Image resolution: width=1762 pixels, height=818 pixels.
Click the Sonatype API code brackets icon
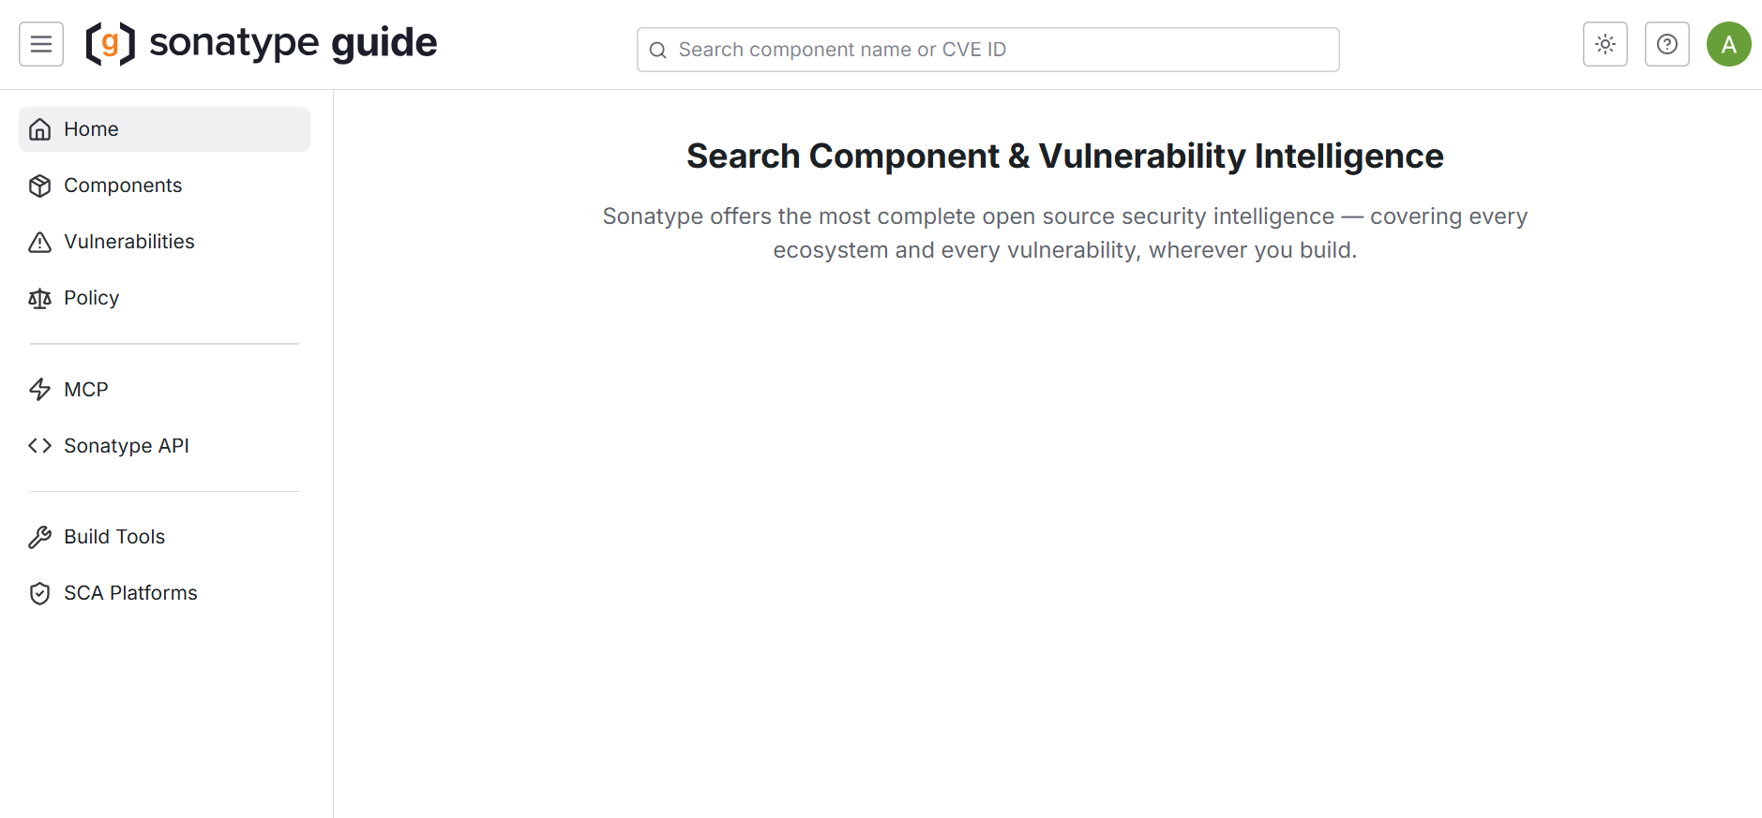coord(39,446)
